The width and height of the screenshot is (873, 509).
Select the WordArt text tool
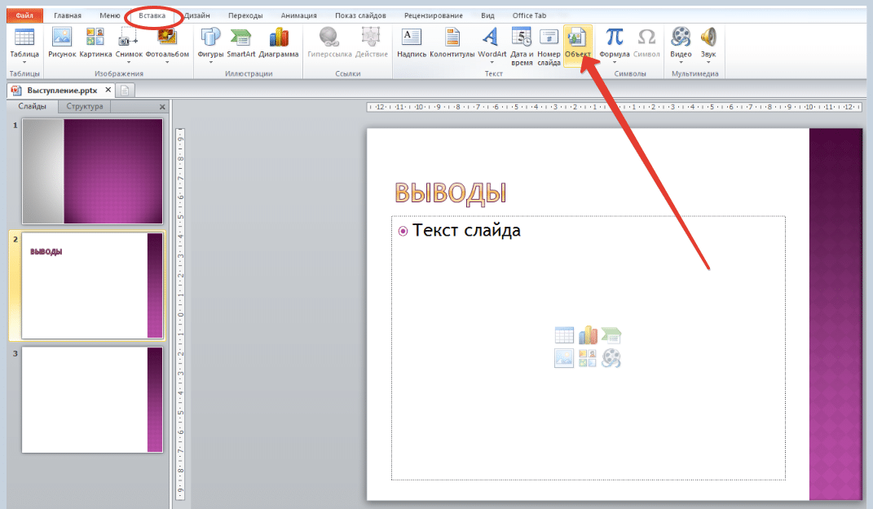tap(492, 38)
